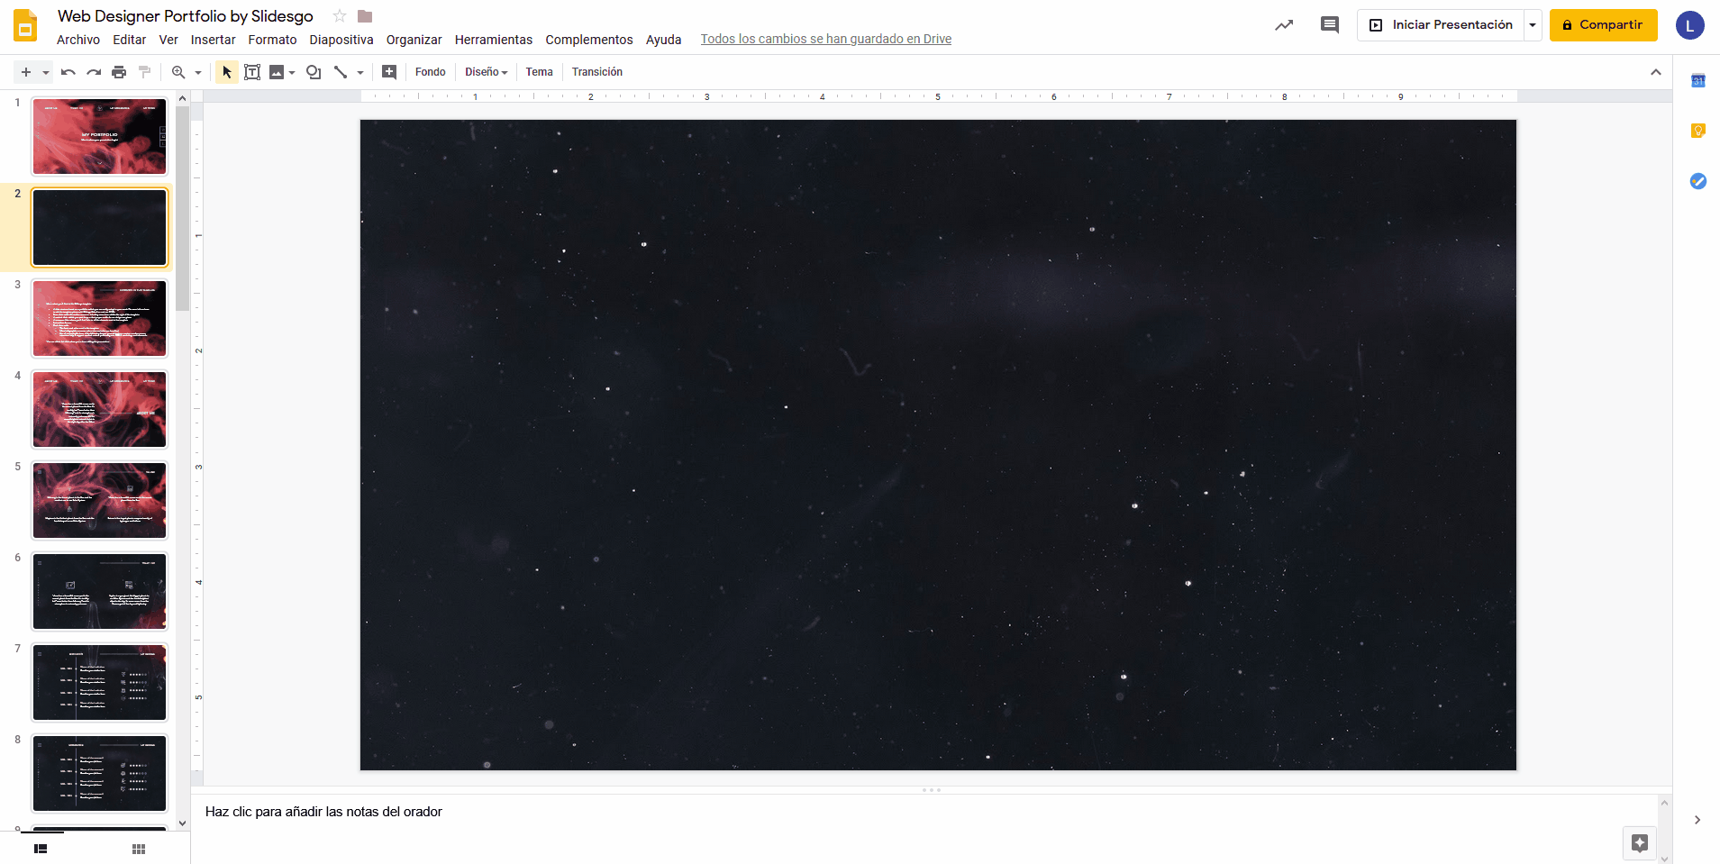The height and width of the screenshot is (864, 1720).
Task: Open the Google Keep side panel
Action: click(1698, 131)
